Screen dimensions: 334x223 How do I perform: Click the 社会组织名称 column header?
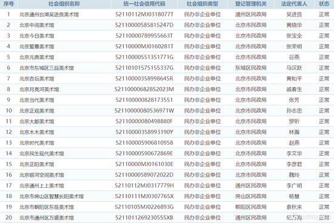(64, 4)
